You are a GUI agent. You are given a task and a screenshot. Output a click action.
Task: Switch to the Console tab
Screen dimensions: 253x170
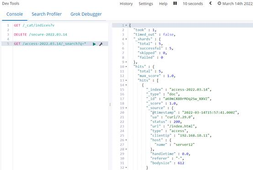tap(15, 14)
